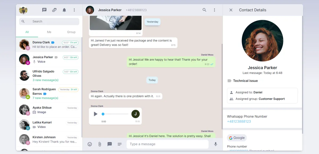The image size is (319, 154).
Task: Click the blue label tag next to Donna Clark
Action: click(53, 42)
